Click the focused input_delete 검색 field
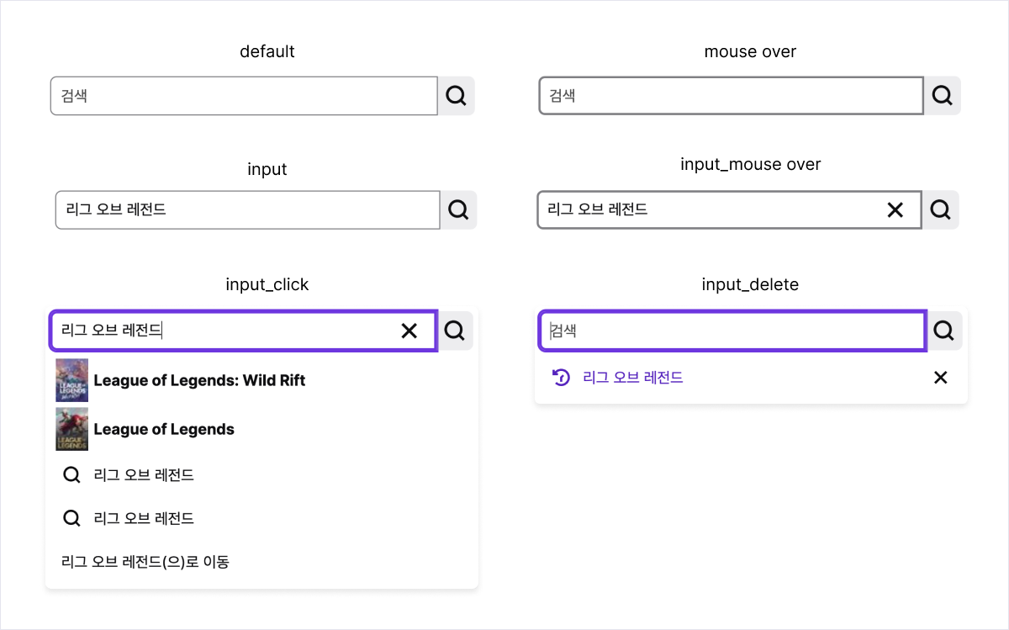This screenshot has width=1009, height=630. click(732, 331)
